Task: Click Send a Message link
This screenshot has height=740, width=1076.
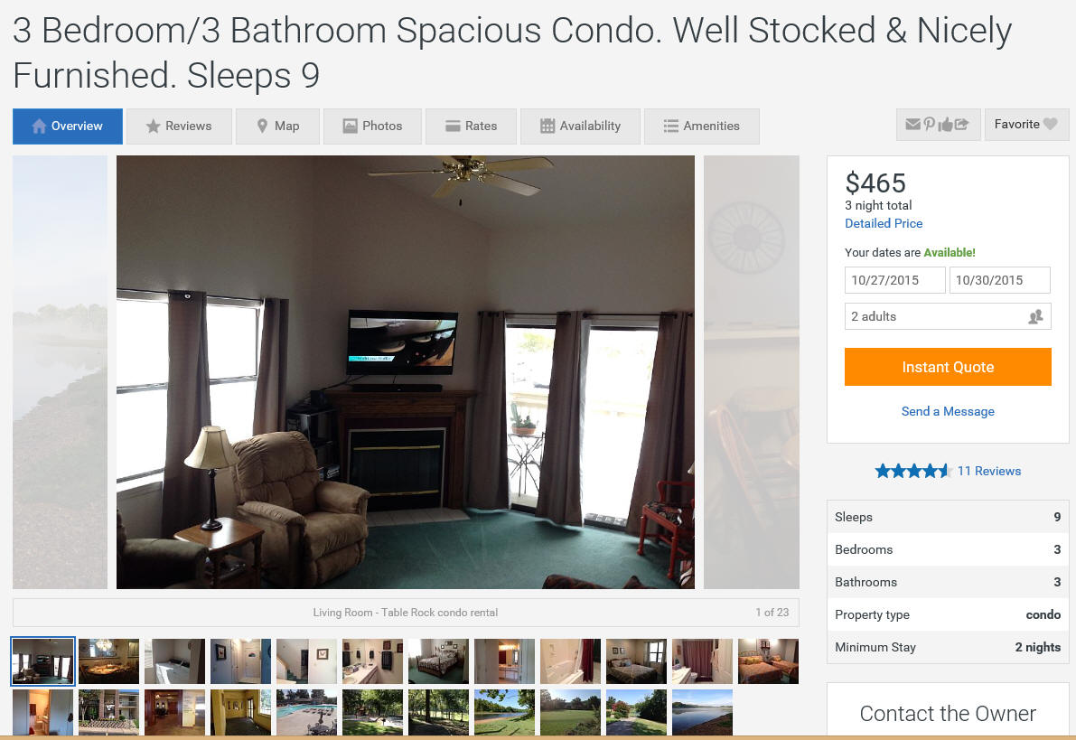Action: 948,411
